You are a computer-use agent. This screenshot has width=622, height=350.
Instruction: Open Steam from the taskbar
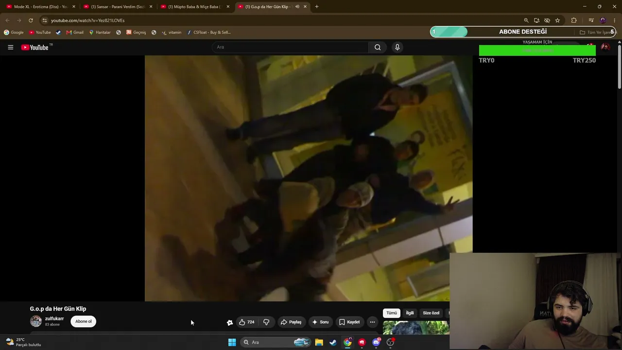[333, 342]
